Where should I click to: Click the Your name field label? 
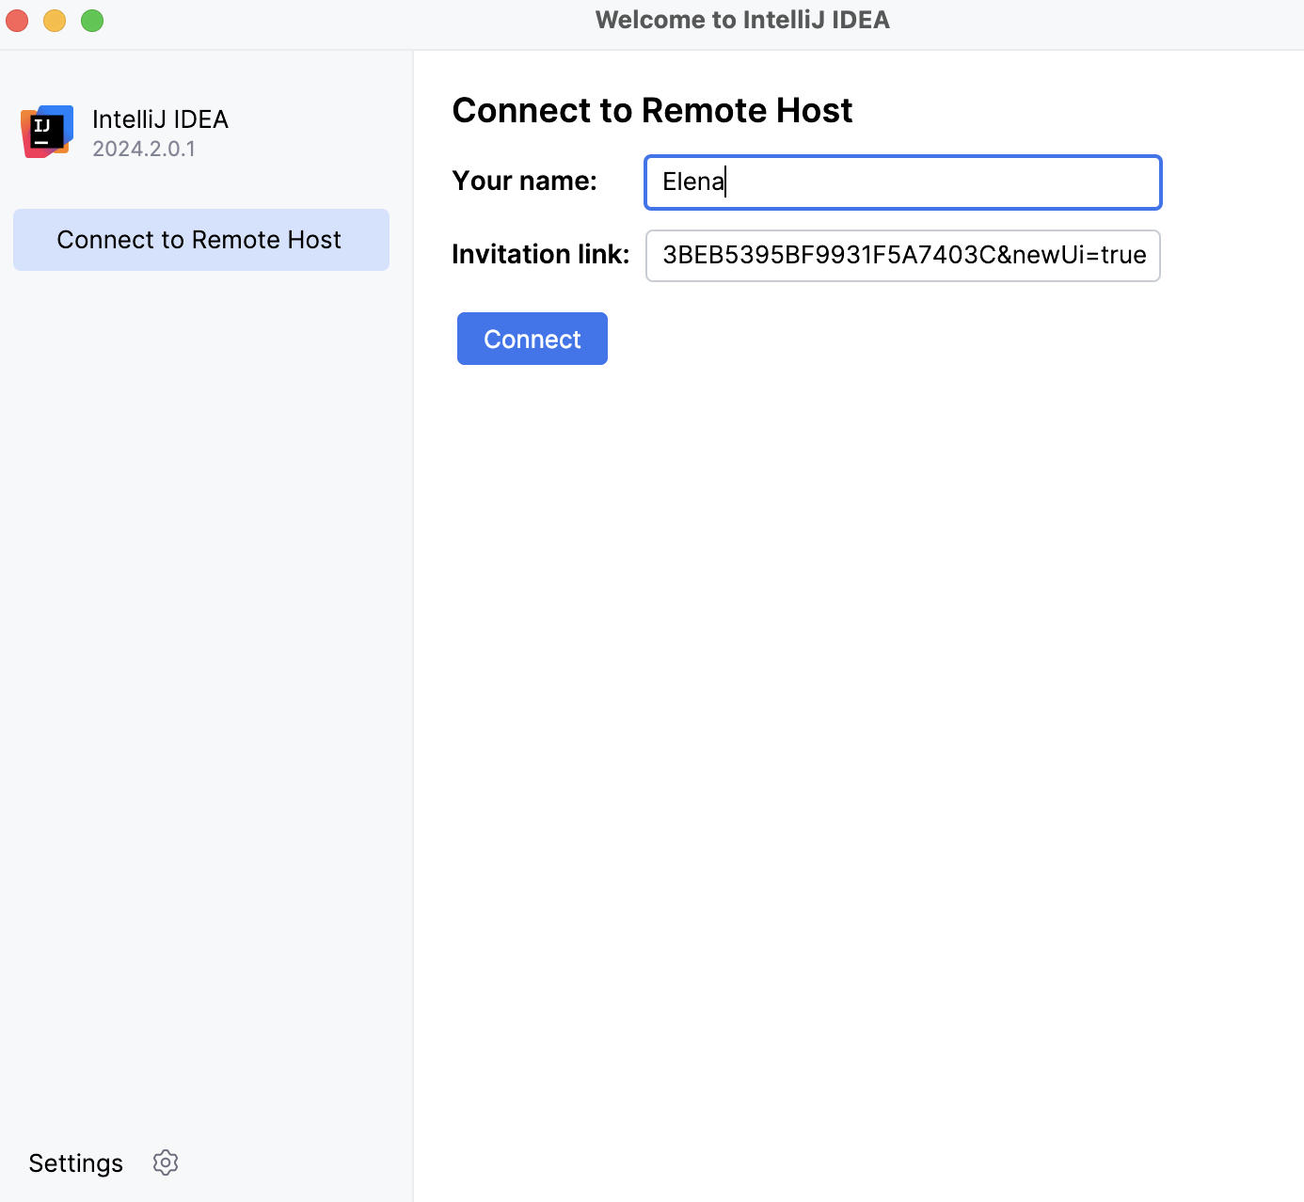tap(524, 181)
